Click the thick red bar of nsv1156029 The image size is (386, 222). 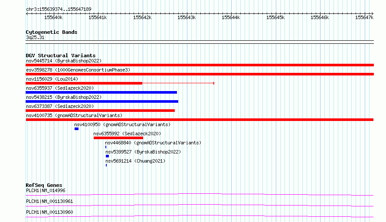pos(84,83)
